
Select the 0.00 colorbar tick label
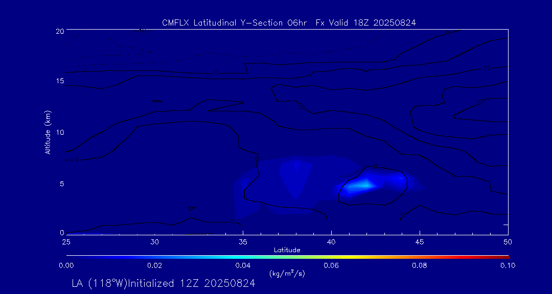66,265
